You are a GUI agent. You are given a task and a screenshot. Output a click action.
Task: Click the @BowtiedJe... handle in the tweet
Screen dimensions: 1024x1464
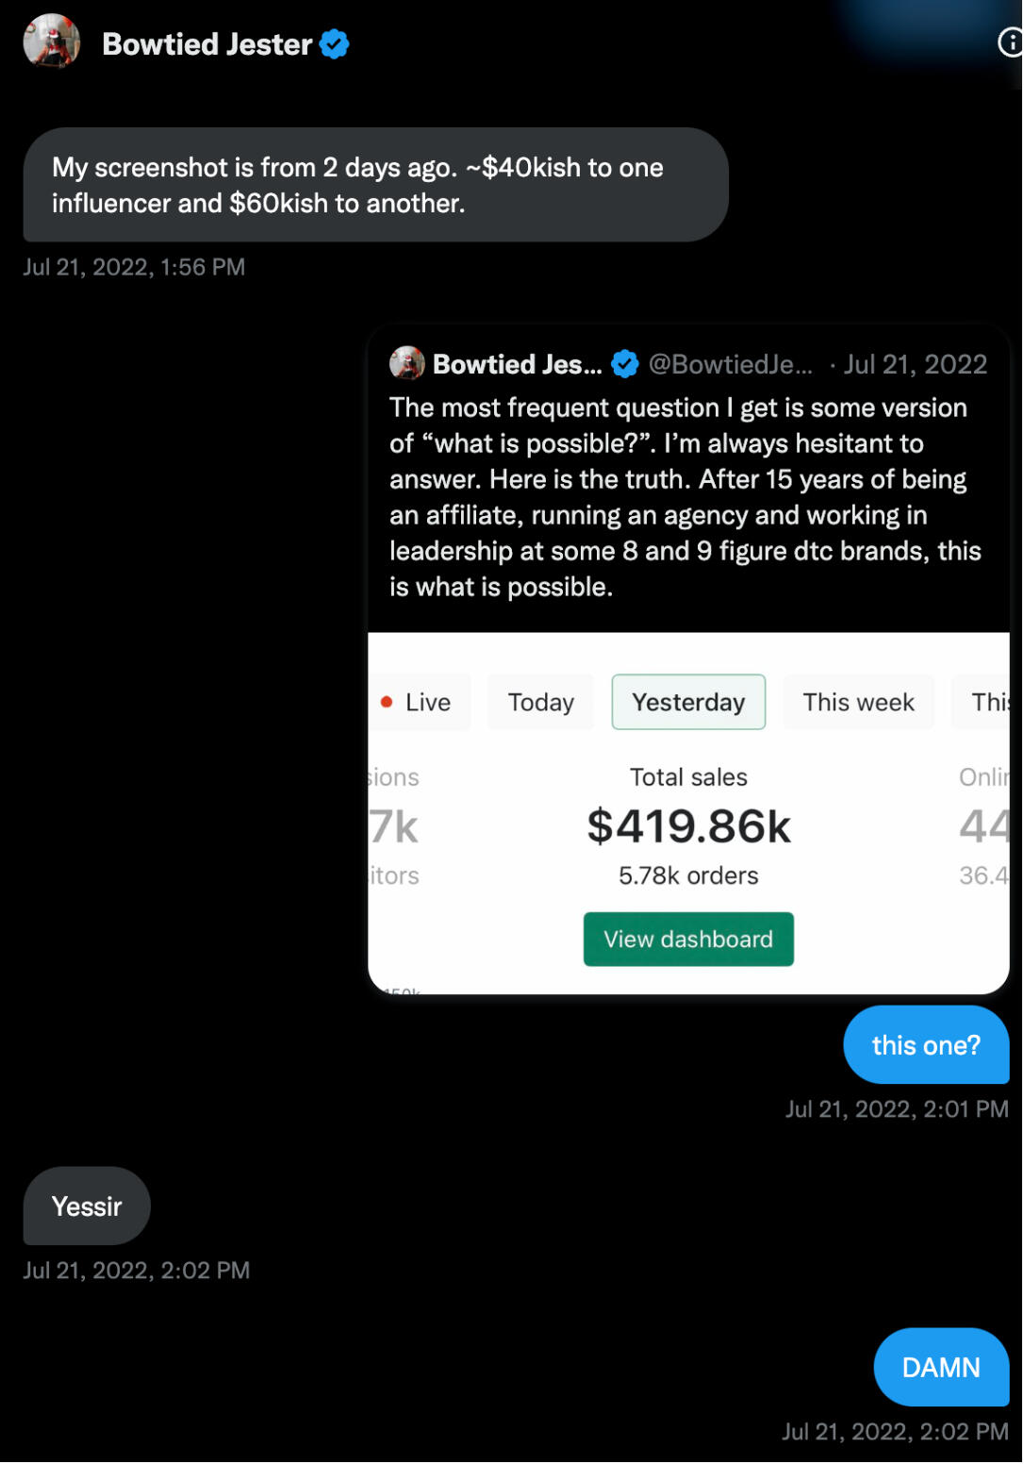pyautogui.click(x=730, y=364)
